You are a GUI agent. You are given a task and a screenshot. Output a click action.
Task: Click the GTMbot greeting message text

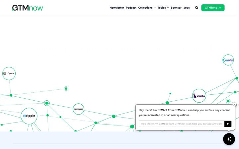(x=184, y=113)
